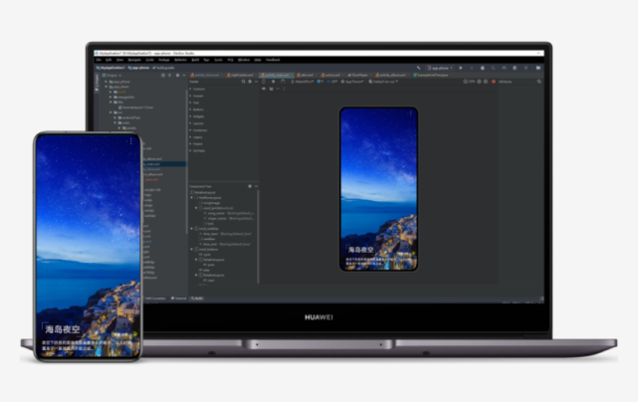The width and height of the screenshot is (638, 402).
Task: Open Project panel gear settings
Action: pyautogui.click(x=177, y=76)
